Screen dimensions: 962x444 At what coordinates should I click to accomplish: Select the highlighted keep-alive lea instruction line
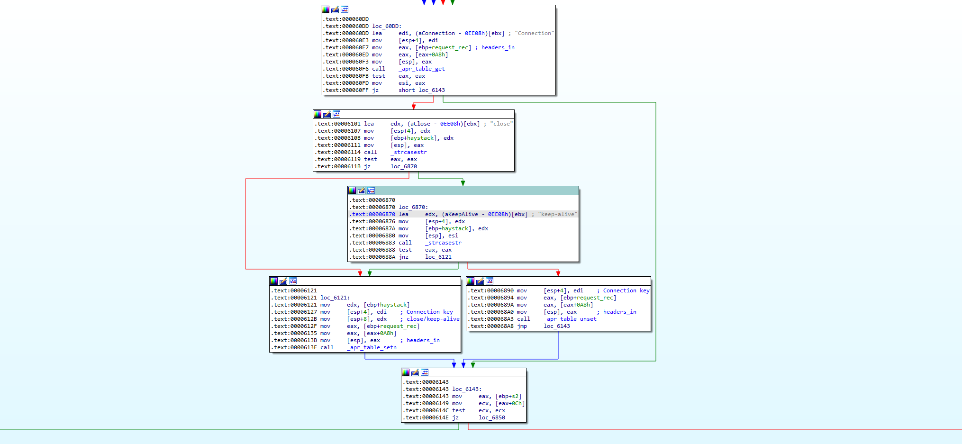[x=463, y=214]
